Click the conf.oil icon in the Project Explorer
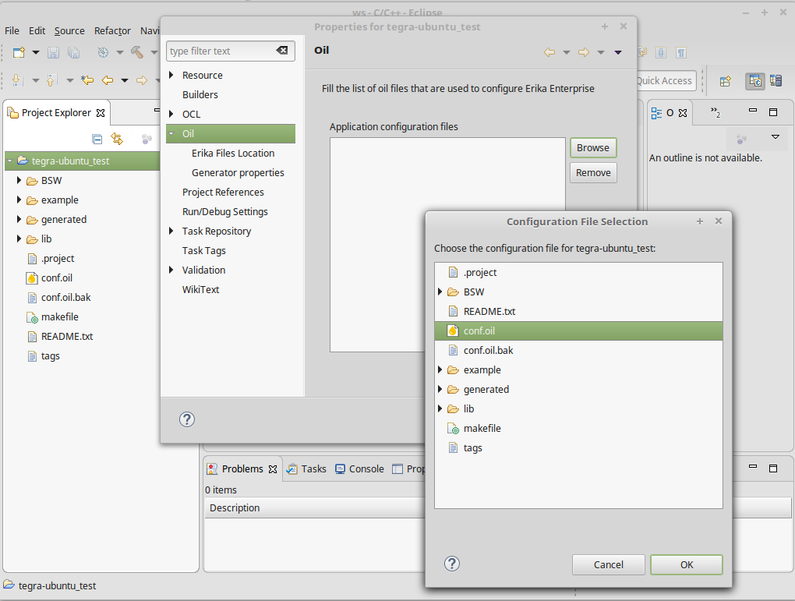This screenshot has height=601, width=795. 32,278
